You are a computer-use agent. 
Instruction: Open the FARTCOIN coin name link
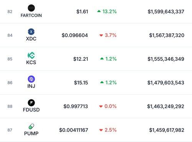(31, 15)
